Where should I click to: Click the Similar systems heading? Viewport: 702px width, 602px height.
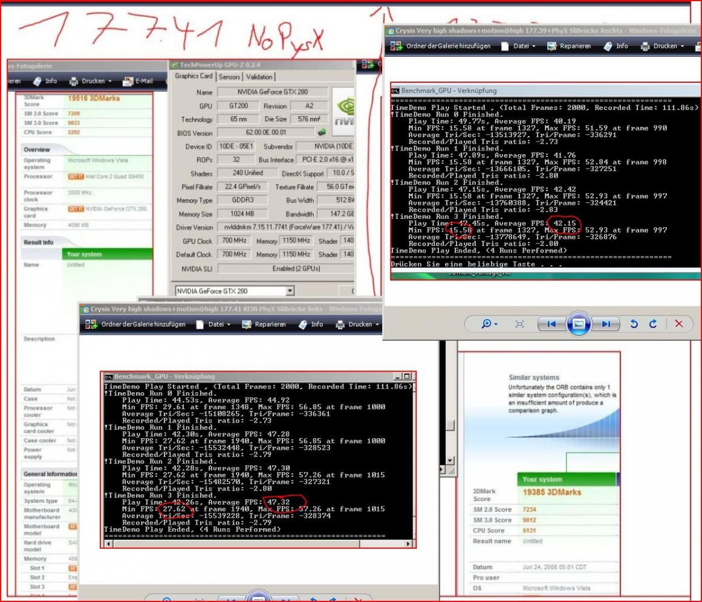[534, 377]
